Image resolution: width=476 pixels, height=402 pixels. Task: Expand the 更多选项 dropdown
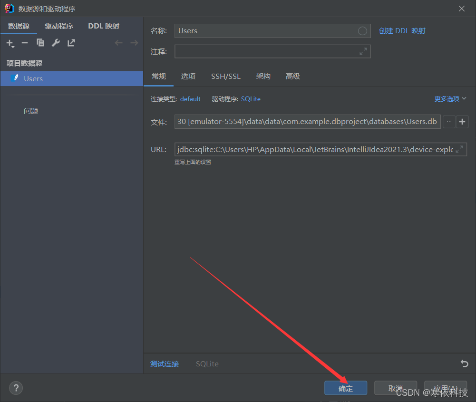click(450, 99)
